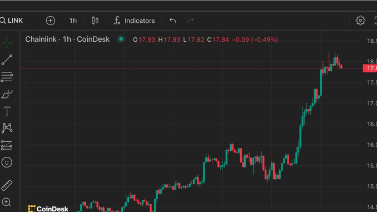Viewport: 377px width, 212px height.
Task: Click the high value H17.93
Action: [169, 40]
